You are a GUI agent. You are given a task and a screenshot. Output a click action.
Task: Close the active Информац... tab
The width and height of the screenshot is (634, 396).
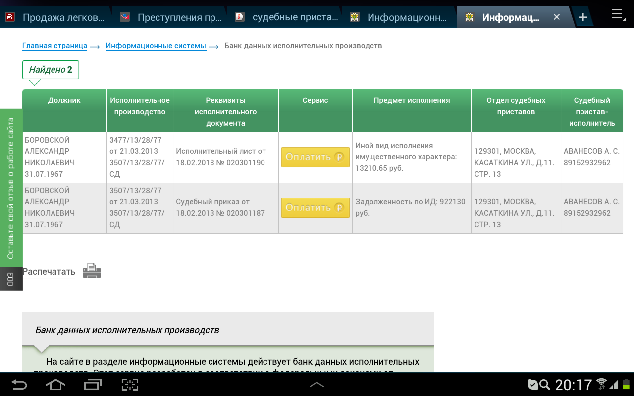[557, 17]
